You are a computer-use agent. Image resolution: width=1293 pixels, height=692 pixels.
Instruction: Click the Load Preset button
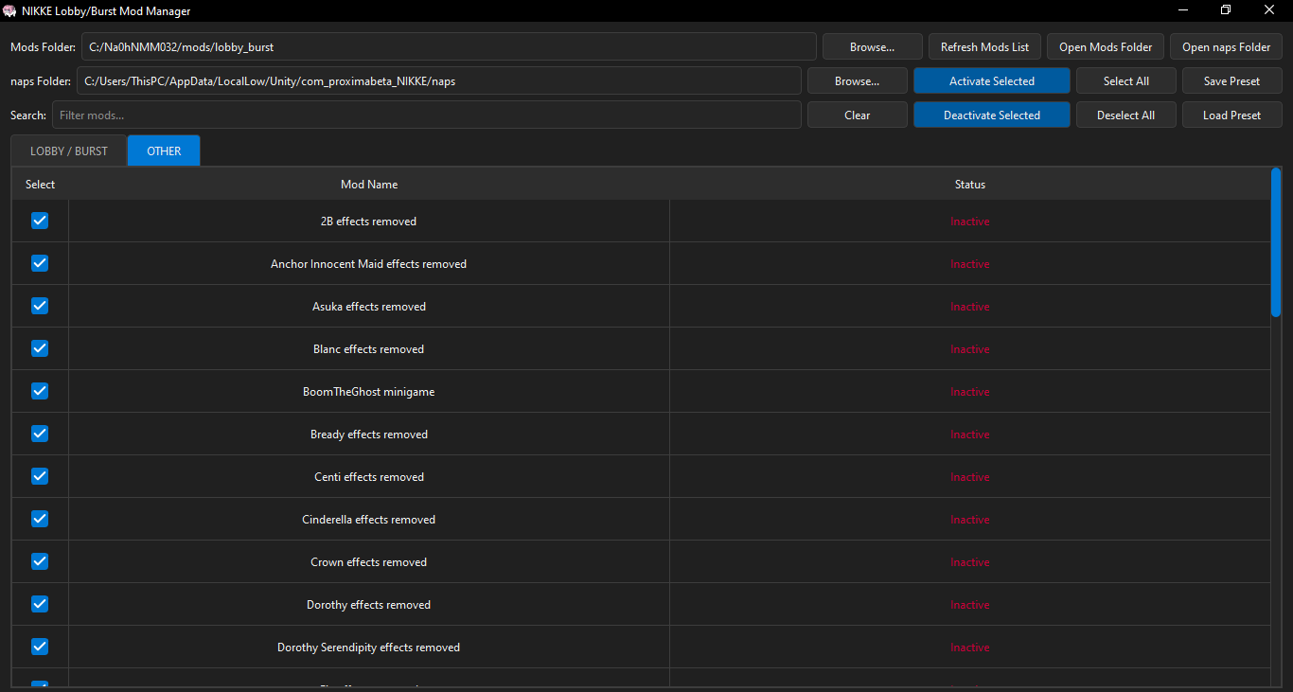(x=1231, y=115)
